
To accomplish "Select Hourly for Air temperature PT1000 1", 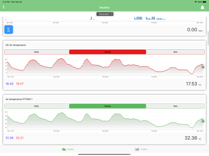I will click(x=107, y=106).
